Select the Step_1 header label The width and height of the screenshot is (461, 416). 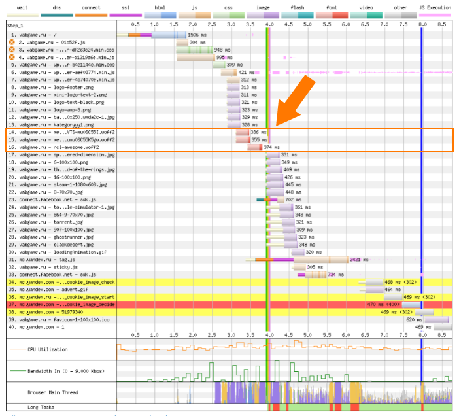point(16,24)
